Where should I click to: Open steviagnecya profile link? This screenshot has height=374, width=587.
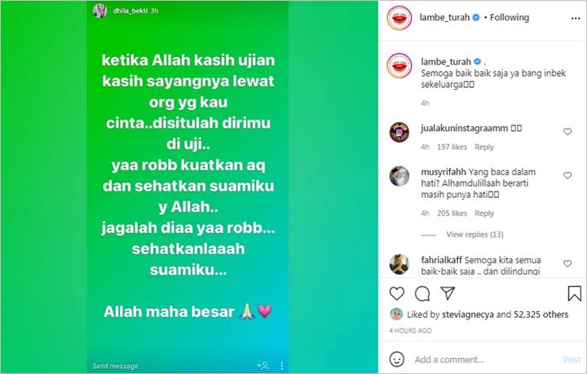click(468, 315)
